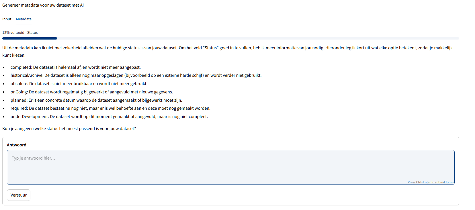Click the bold Antwoord field label
Viewport: 475px width, 210px height.
pos(17,145)
